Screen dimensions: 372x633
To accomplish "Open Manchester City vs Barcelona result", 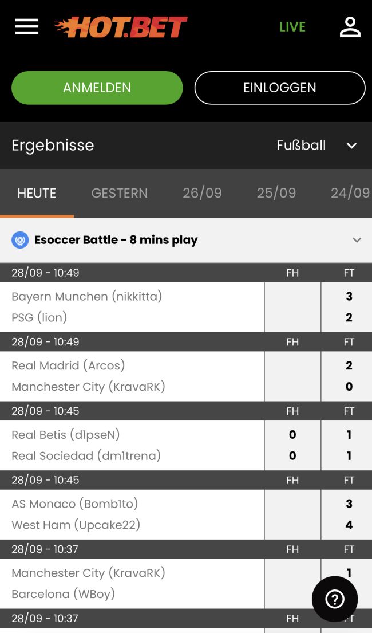I will [132, 583].
